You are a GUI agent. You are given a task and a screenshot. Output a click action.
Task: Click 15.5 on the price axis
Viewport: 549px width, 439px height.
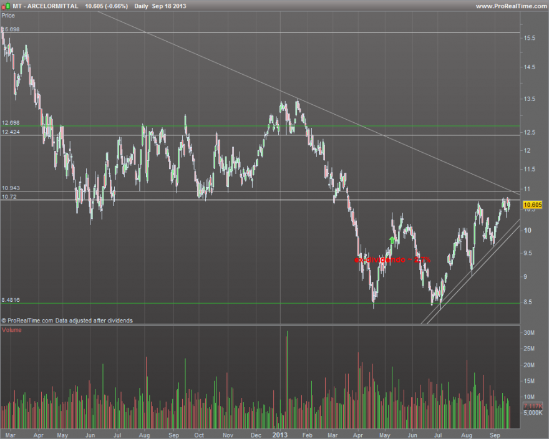530,38
